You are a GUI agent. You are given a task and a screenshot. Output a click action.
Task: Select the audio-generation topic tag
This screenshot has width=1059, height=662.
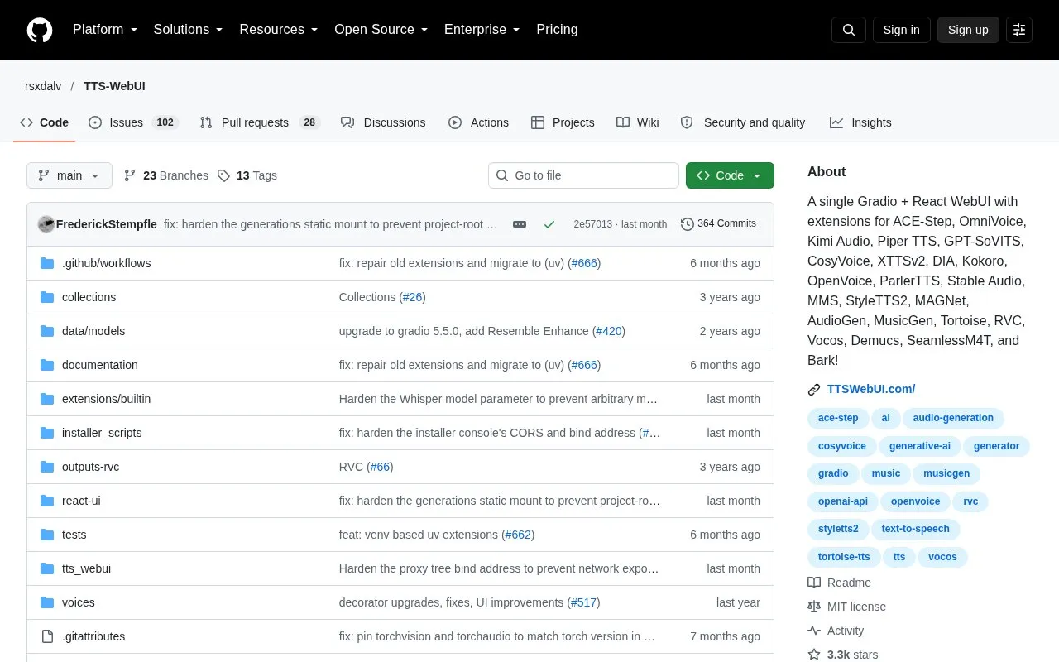(953, 418)
